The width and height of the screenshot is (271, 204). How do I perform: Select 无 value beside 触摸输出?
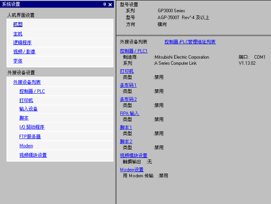point(149,162)
